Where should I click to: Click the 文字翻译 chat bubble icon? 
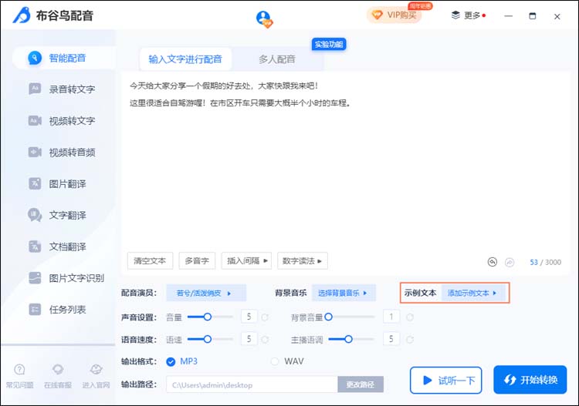(35, 215)
